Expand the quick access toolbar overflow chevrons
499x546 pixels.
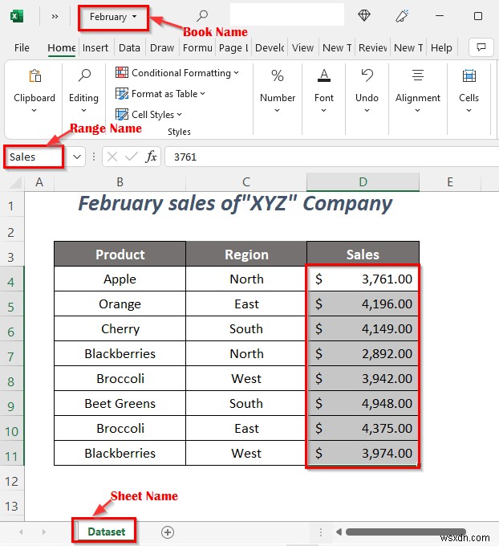55,16
